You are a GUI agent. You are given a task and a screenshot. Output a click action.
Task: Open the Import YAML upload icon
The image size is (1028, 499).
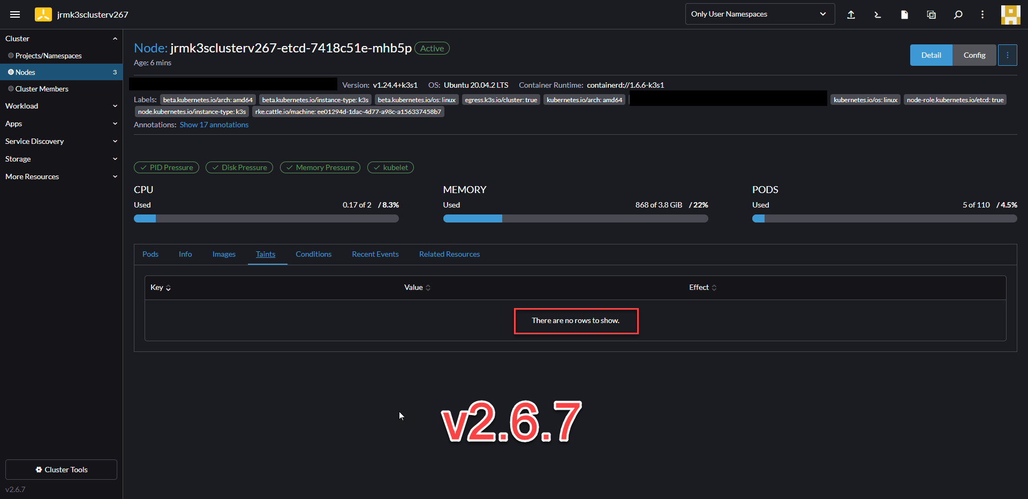851,14
